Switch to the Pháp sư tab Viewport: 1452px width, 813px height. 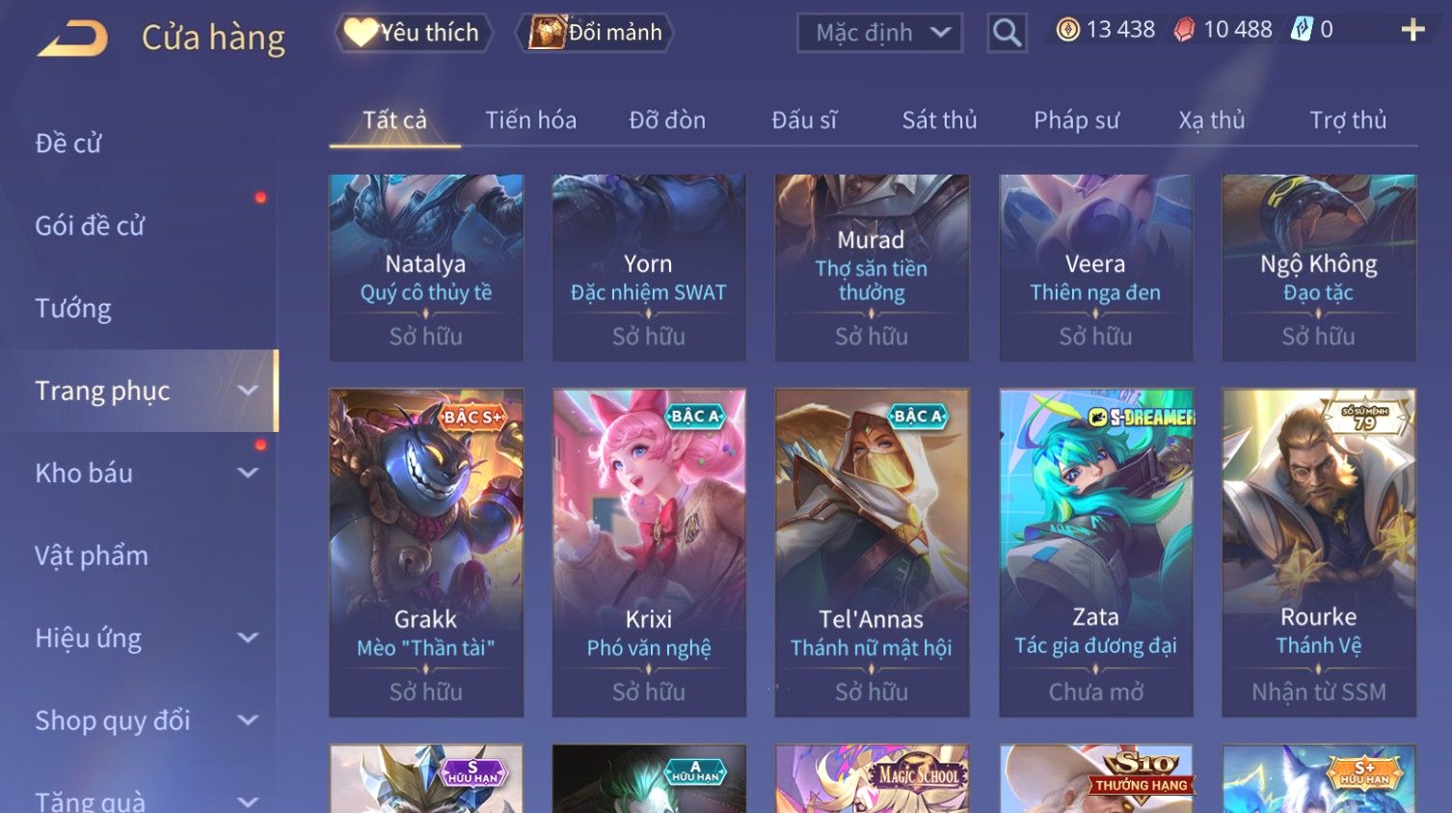pos(1076,121)
